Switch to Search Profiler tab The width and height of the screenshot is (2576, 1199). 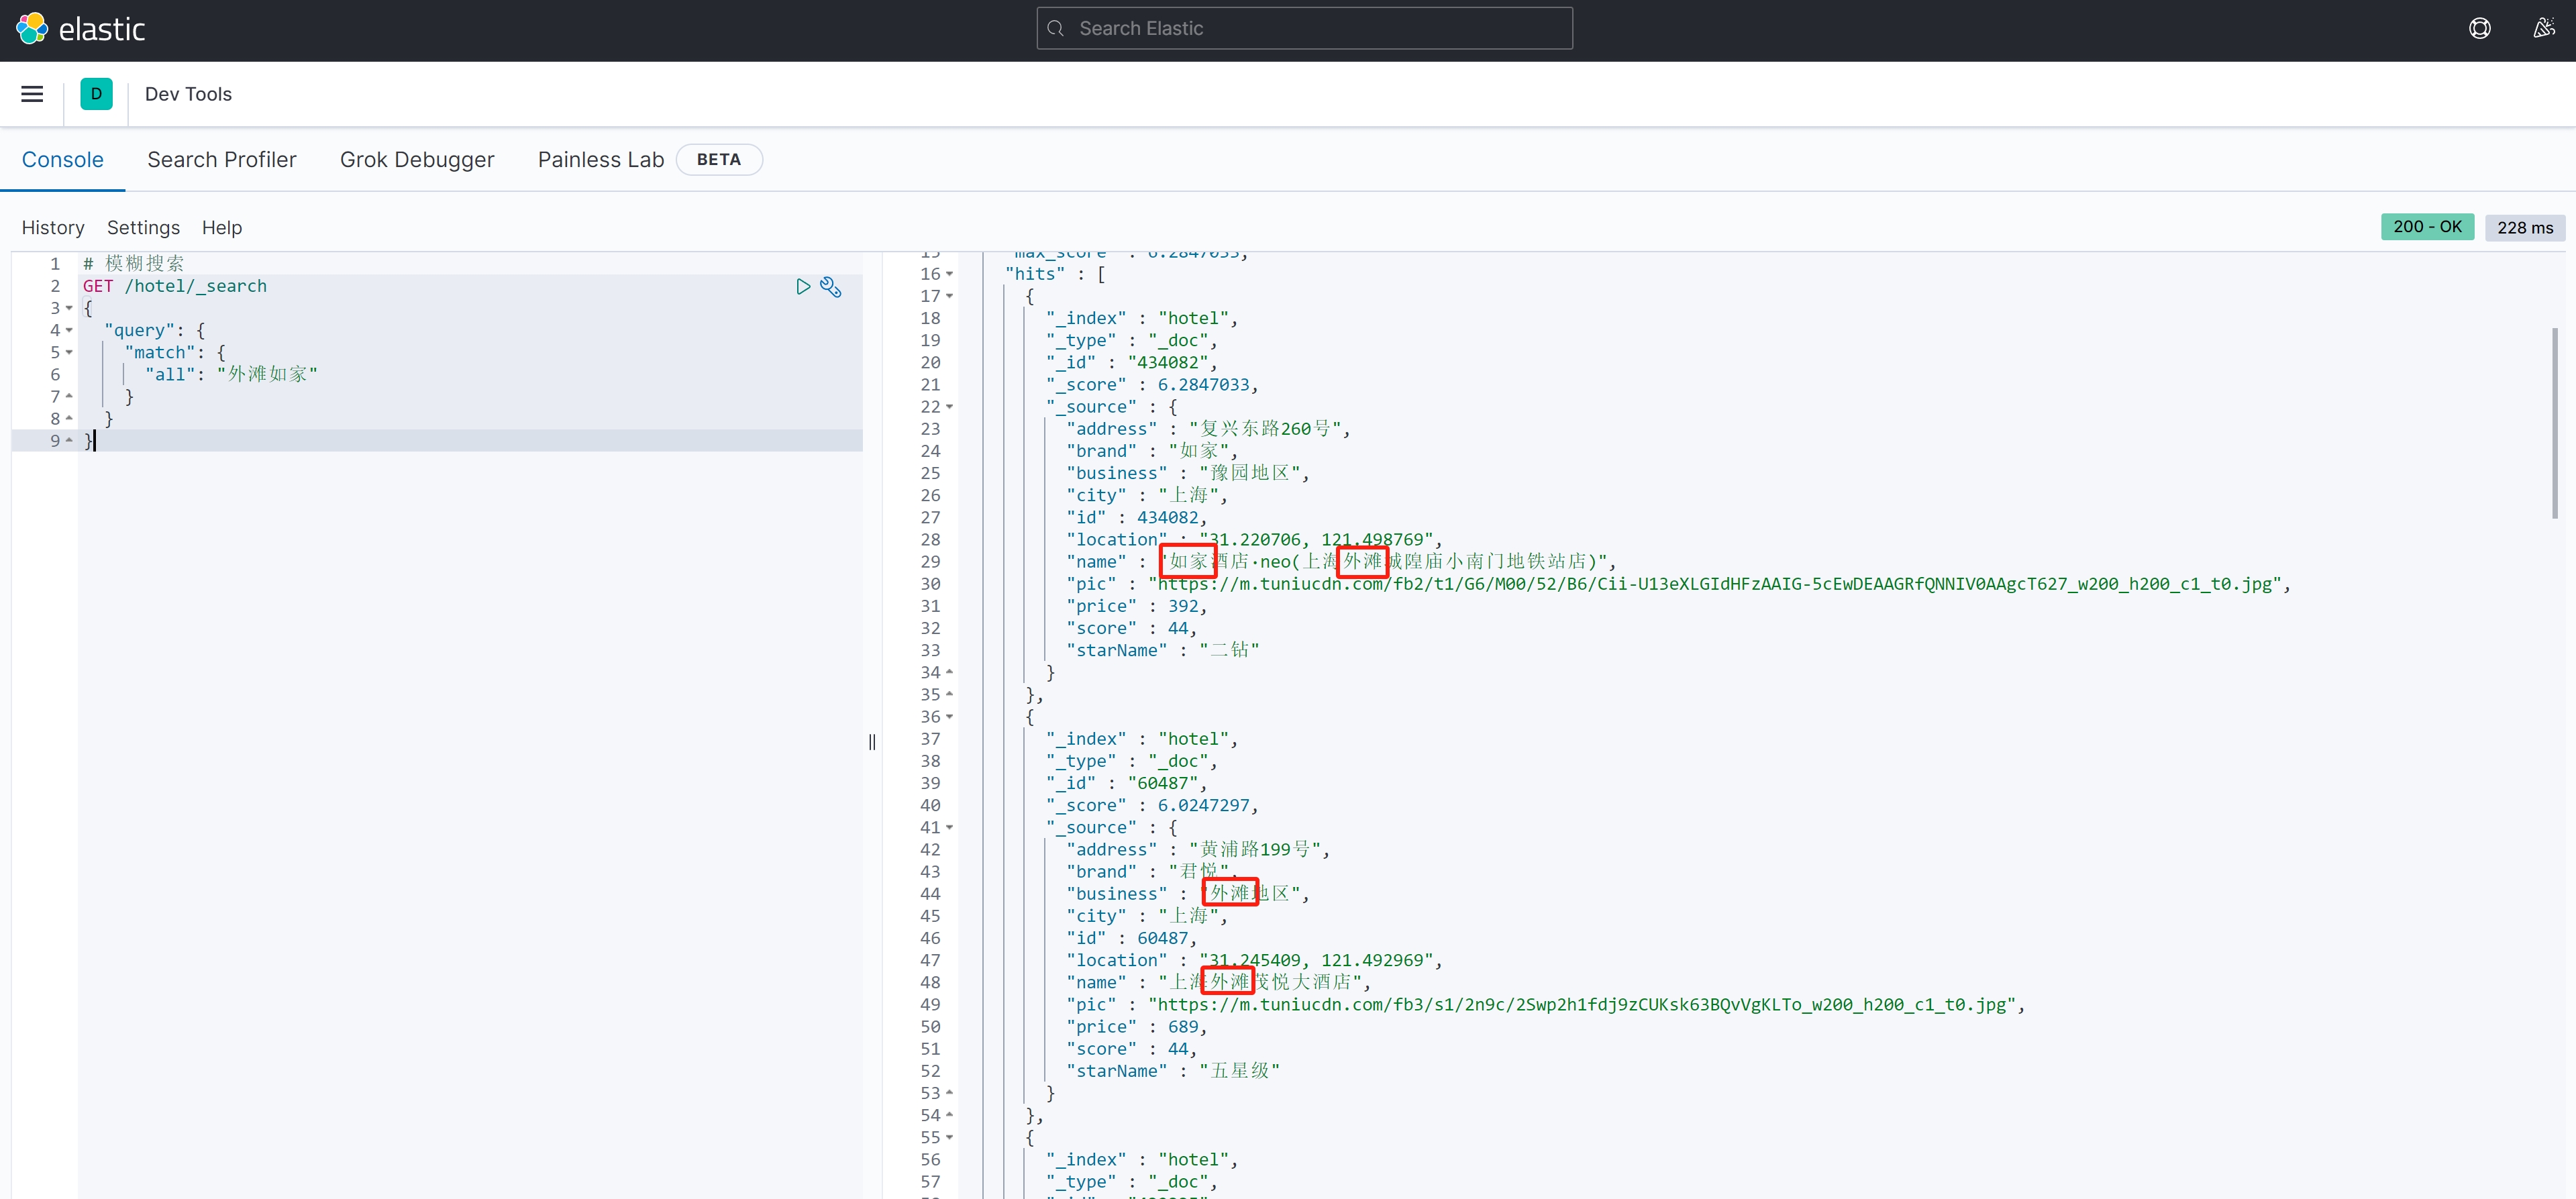coord(221,160)
